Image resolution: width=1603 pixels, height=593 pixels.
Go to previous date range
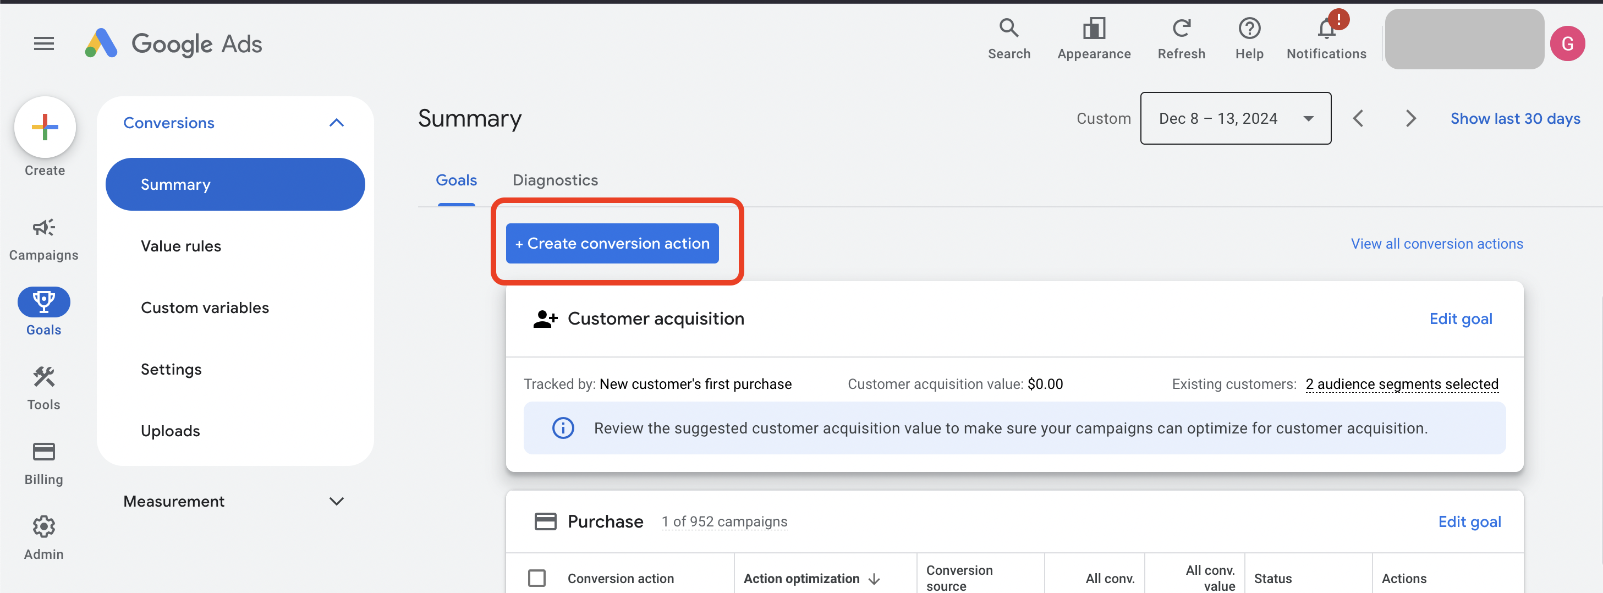tap(1358, 118)
